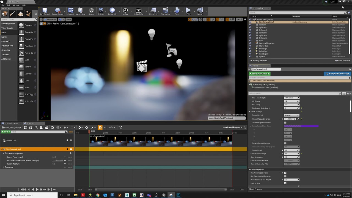Expand the Transform track in Sequencer
352x198 pixels.
pos(3,167)
